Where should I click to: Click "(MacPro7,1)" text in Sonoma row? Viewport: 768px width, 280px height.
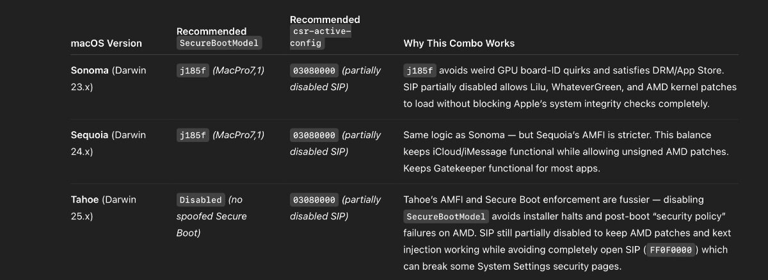tap(238, 70)
